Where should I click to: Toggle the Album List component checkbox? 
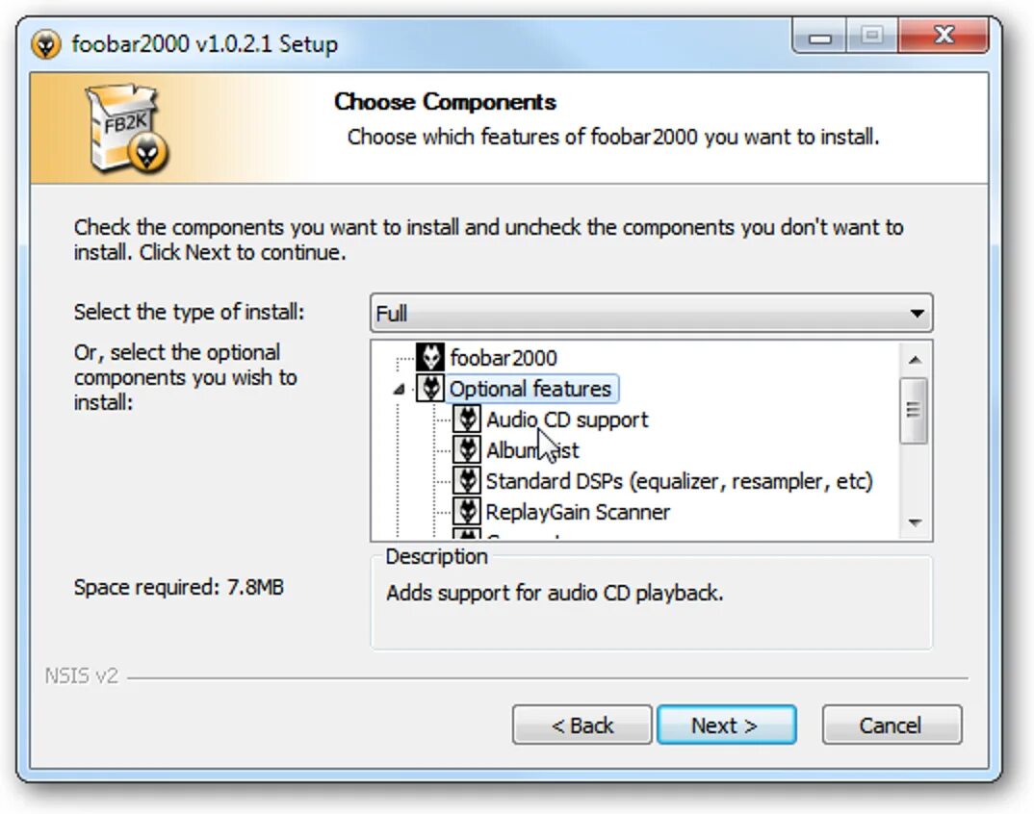pyautogui.click(x=467, y=450)
